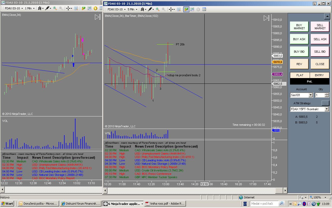Click the SELL ASK button

click(320, 39)
